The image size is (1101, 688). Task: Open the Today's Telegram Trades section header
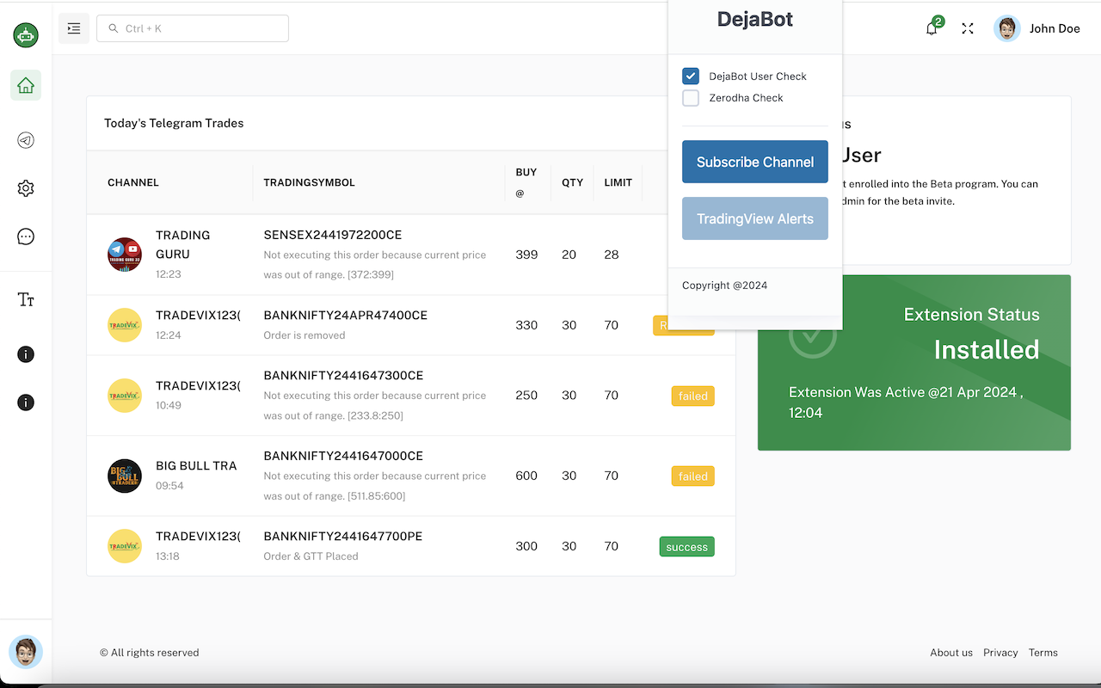[174, 123]
